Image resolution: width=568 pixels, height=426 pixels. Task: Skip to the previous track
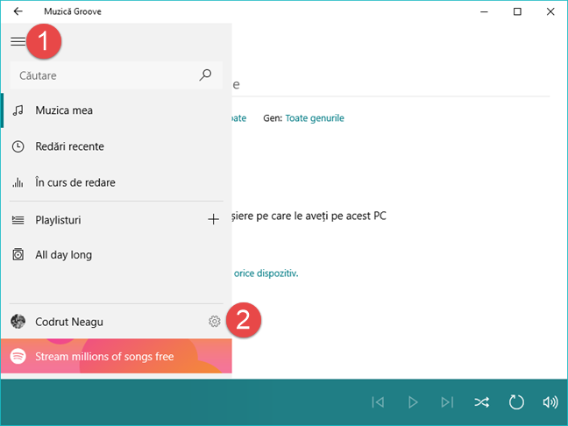coord(378,402)
